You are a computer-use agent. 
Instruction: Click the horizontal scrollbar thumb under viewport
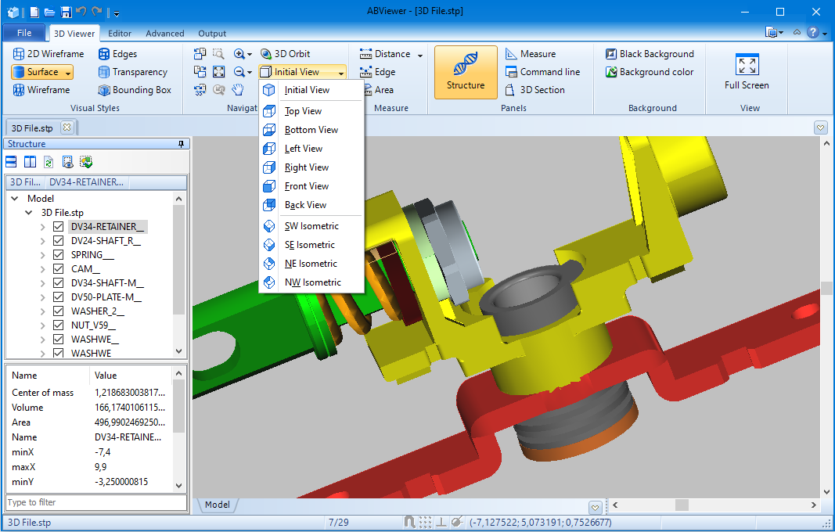click(x=682, y=505)
